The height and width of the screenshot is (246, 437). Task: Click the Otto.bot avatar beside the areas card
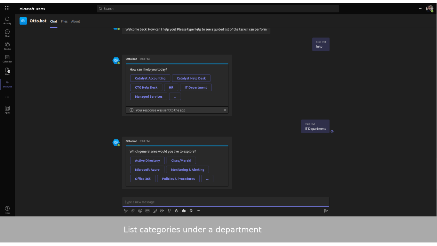[116, 143]
